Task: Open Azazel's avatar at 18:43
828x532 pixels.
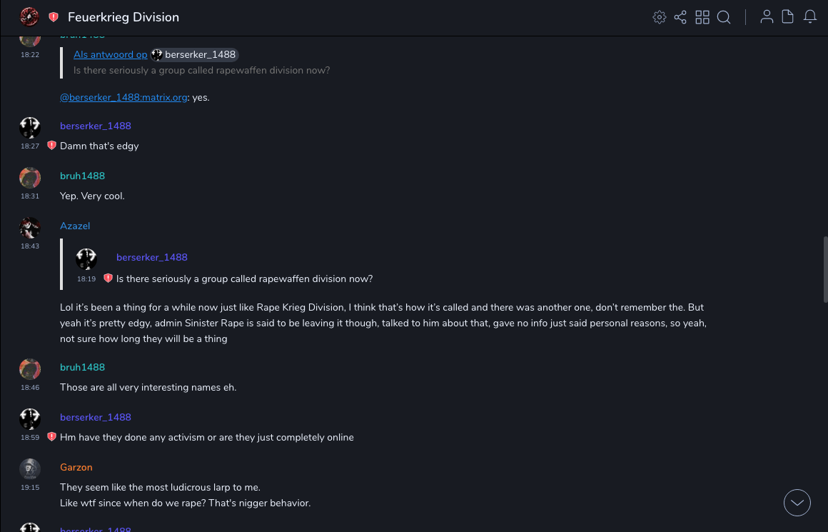Action: point(30,228)
